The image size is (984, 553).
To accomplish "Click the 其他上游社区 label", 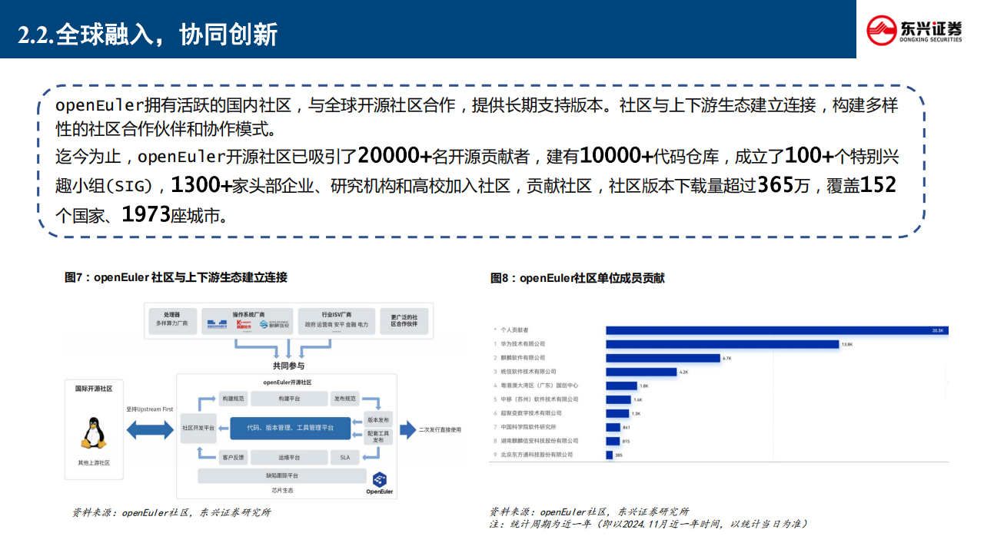I will [94, 463].
